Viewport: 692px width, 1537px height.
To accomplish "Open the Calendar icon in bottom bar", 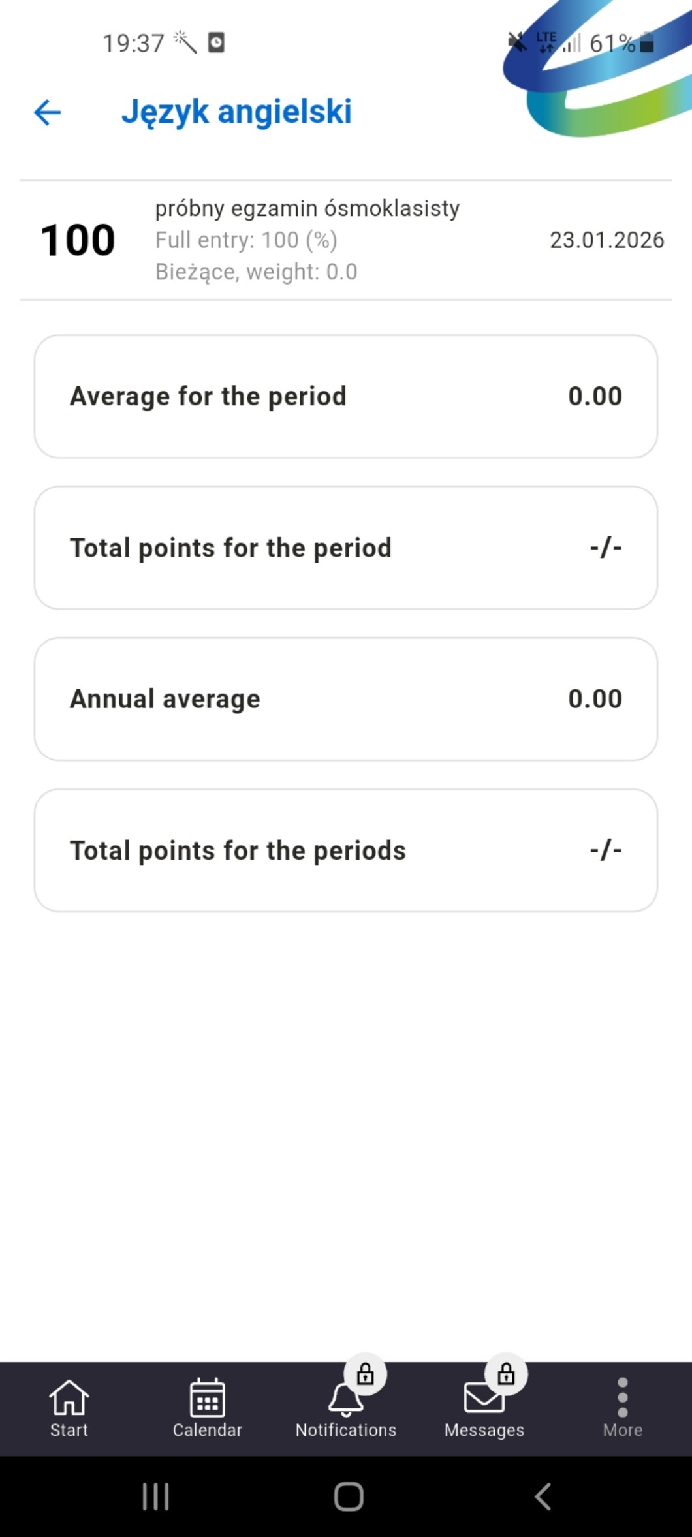I will click(x=207, y=1399).
